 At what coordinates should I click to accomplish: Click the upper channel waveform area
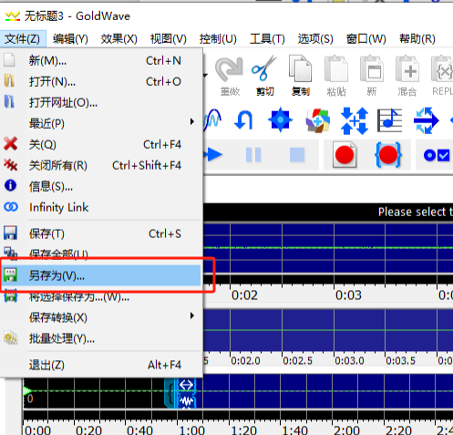[328, 248]
